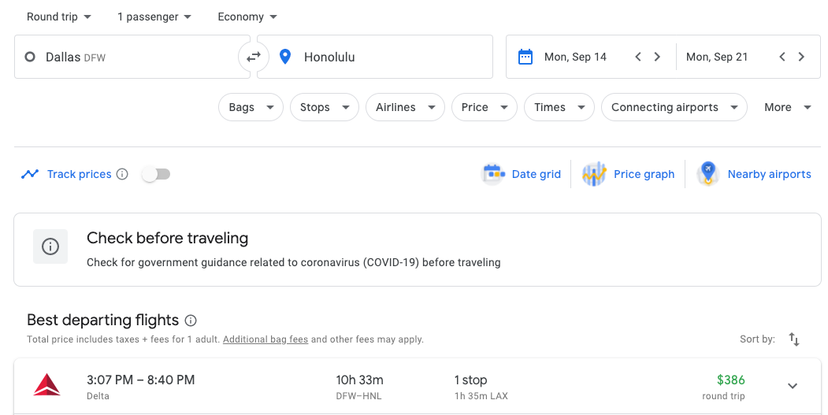The height and width of the screenshot is (415, 828).
Task: Open calendar icon for departure date
Action: [525, 57]
